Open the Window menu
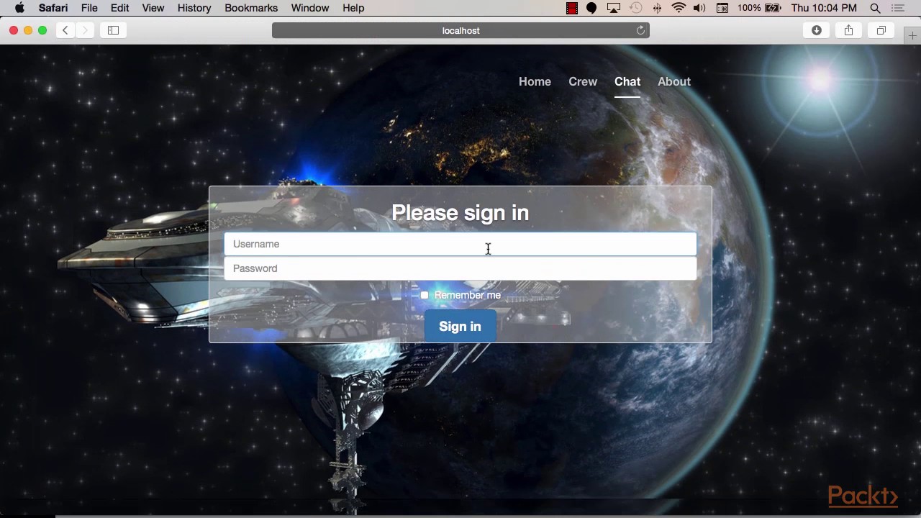Image resolution: width=921 pixels, height=518 pixels. pos(310,8)
